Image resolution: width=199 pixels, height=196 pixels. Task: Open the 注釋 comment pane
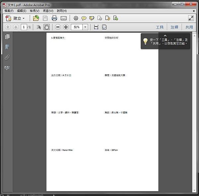click(x=174, y=27)
